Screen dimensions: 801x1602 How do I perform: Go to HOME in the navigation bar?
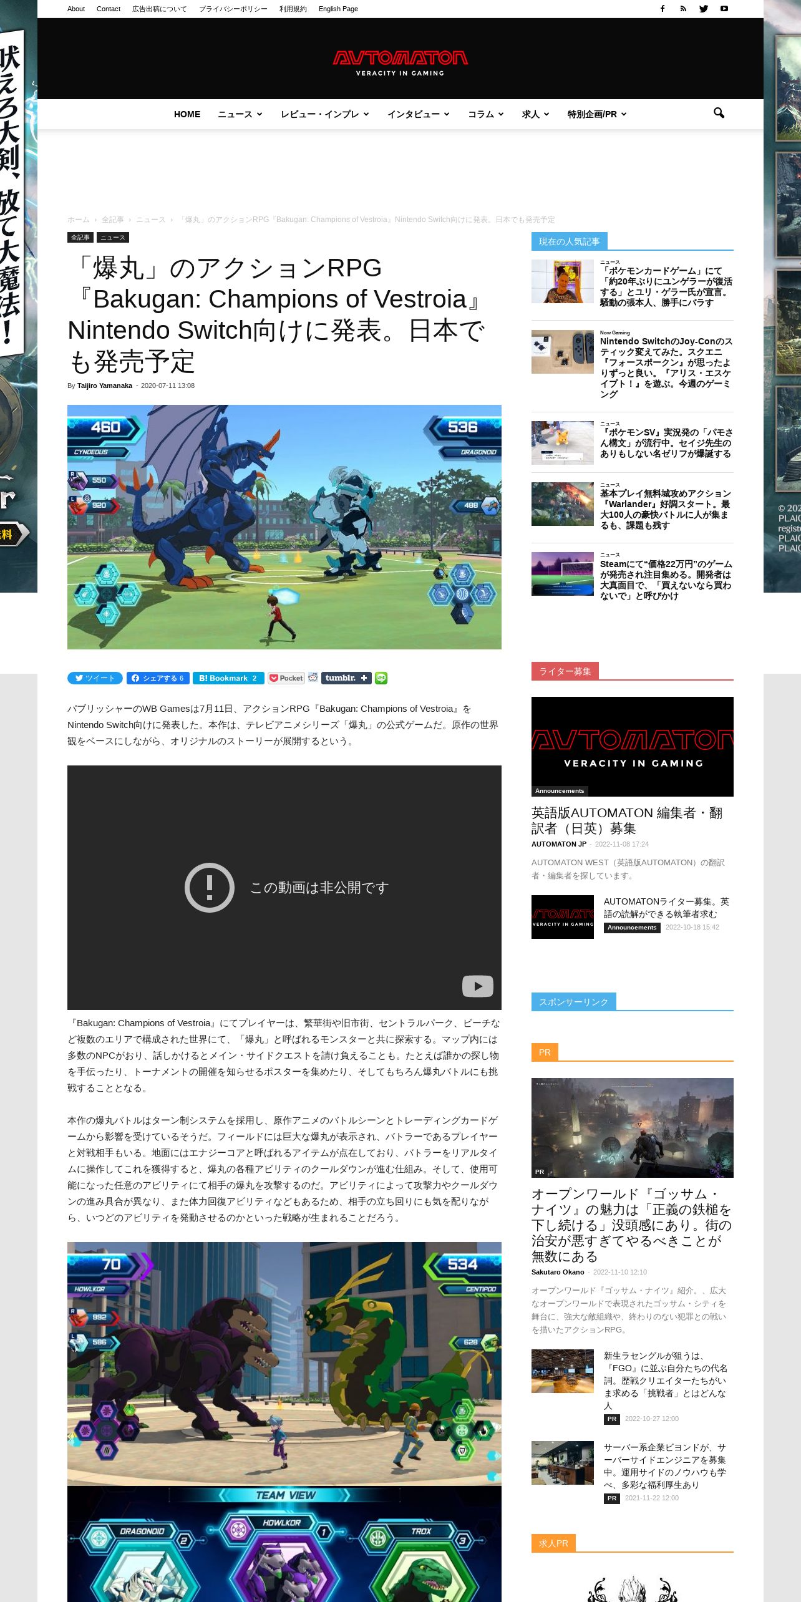point(187,114)
